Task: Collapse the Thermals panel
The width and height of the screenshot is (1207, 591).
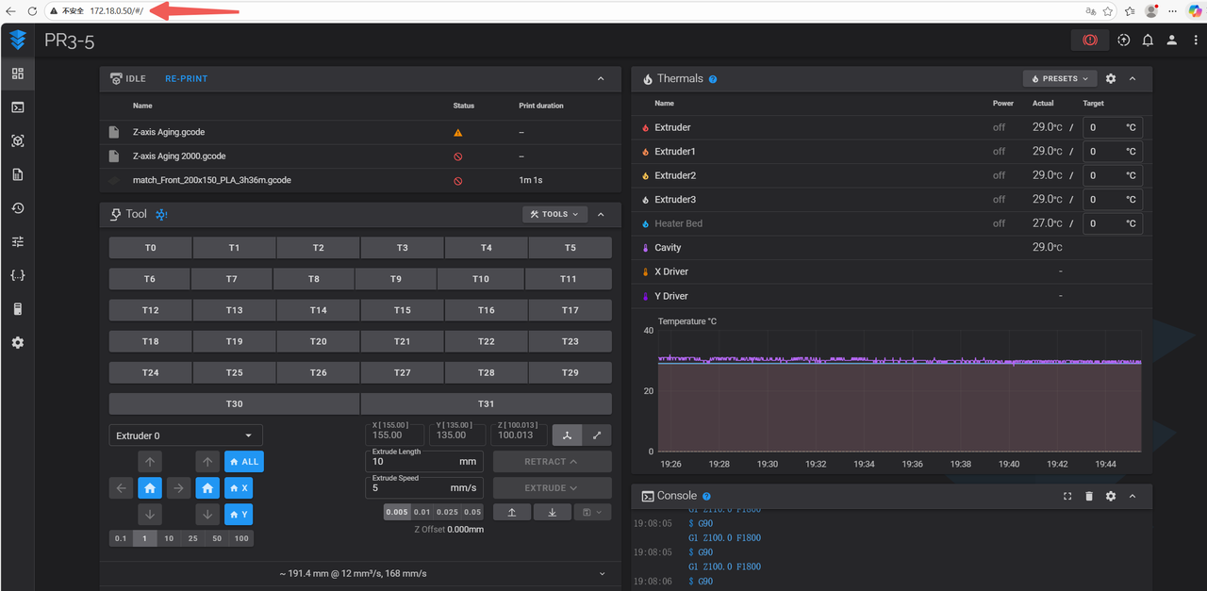Action: (1133, 79)
